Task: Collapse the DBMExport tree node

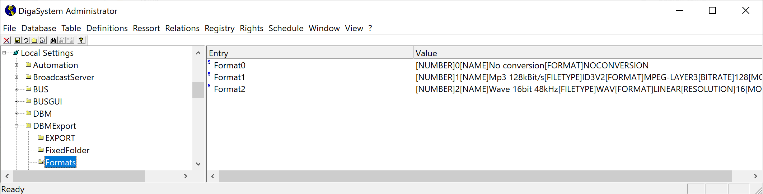Action: click(16, 126)
